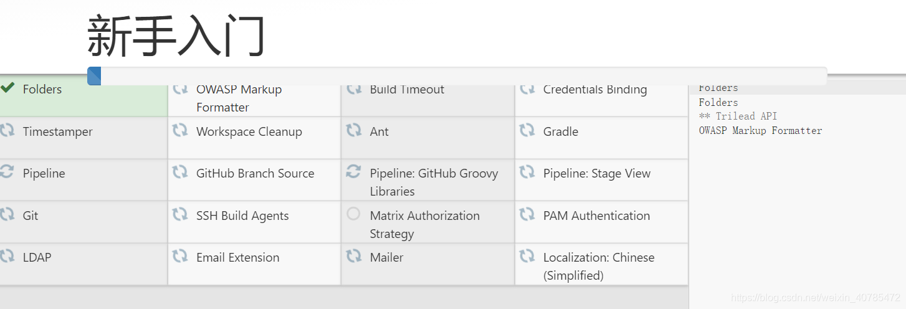Click the pending icon beside Mailer
This screenshot has height=309, width=906.
point(354,256)
